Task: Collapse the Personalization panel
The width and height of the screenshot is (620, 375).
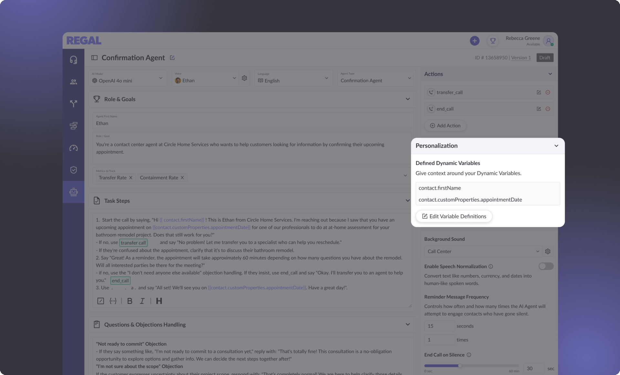Action: click(556, 146)
